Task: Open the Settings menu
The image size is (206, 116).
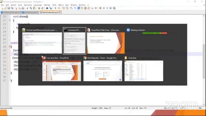Action: tap(47, 5)
